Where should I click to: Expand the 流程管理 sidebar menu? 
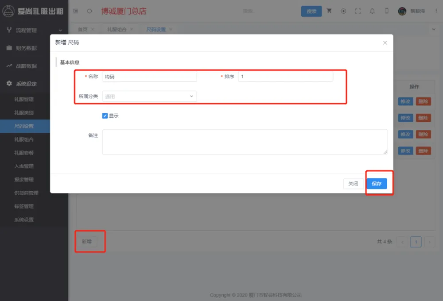pos(34,30)
